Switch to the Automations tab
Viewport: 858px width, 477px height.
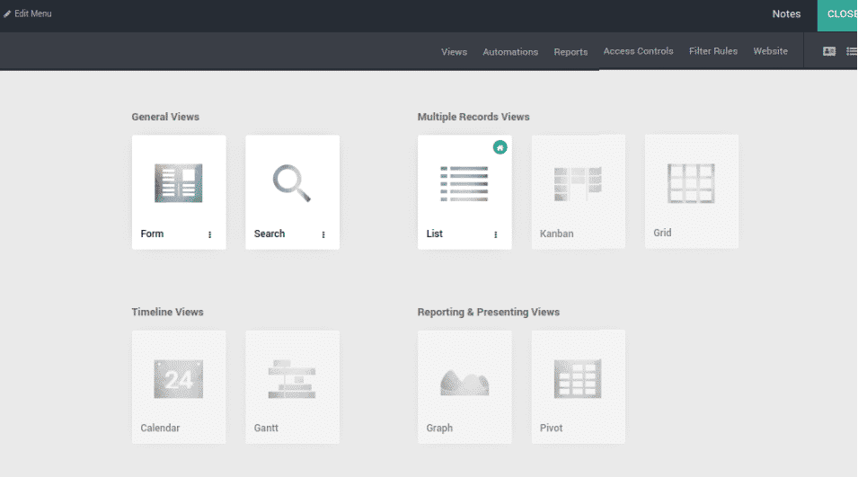[510, 52]
